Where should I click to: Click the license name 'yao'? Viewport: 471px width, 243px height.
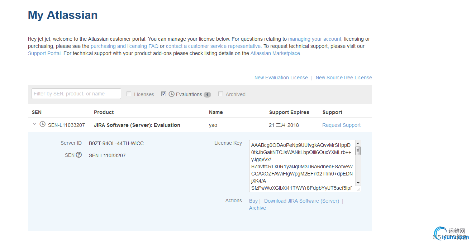coord(213,125)
